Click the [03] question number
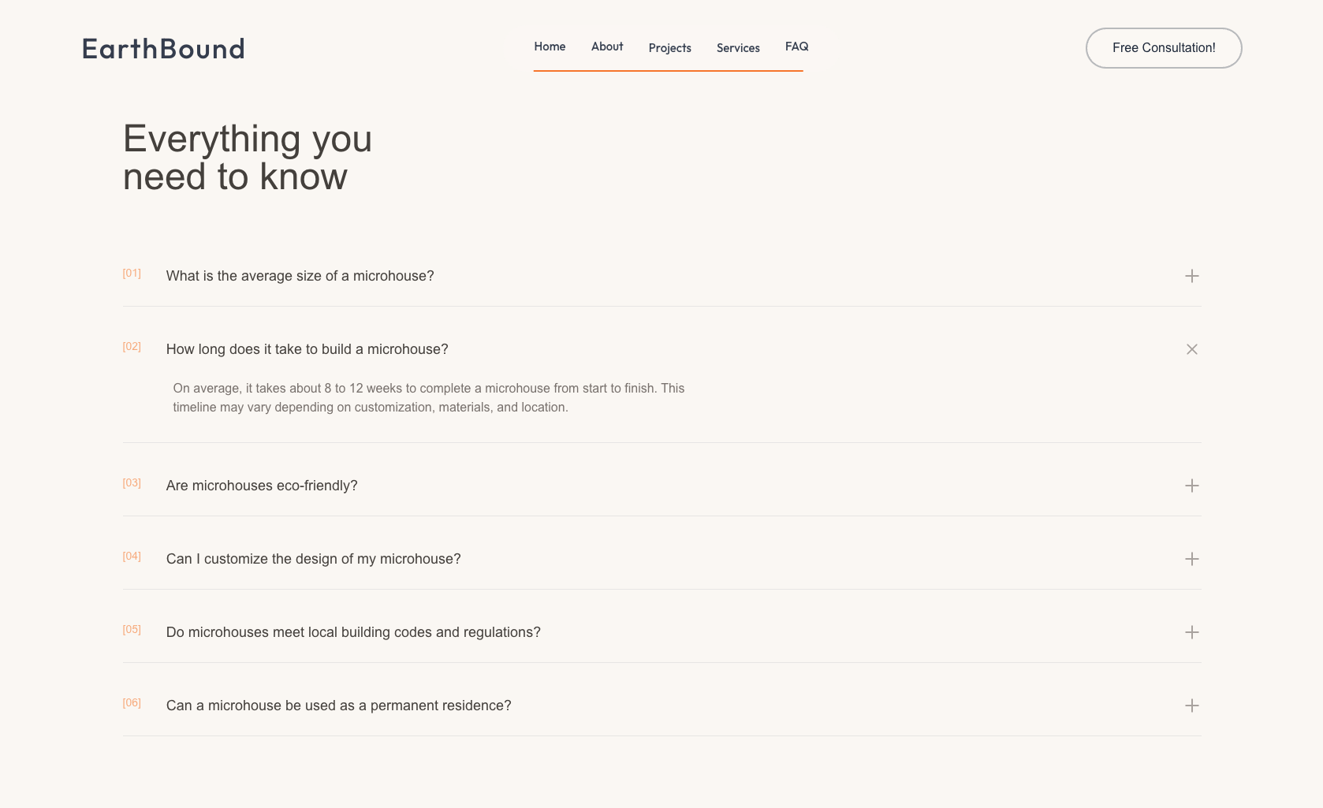This screenshot has width=1323, height=808. tap(132, 483)
